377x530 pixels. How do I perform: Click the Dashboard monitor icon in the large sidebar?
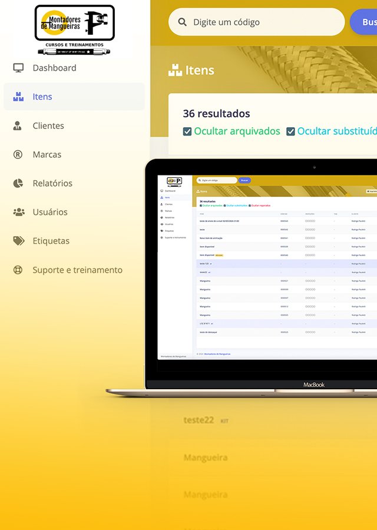point(18,68)
